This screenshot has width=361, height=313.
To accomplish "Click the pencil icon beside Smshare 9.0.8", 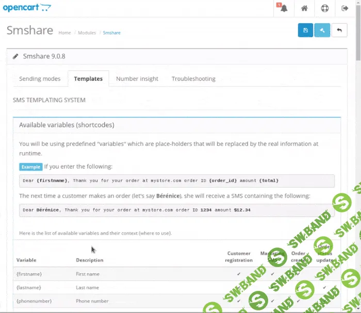I will pyautogui.click(x=15, y=56).
